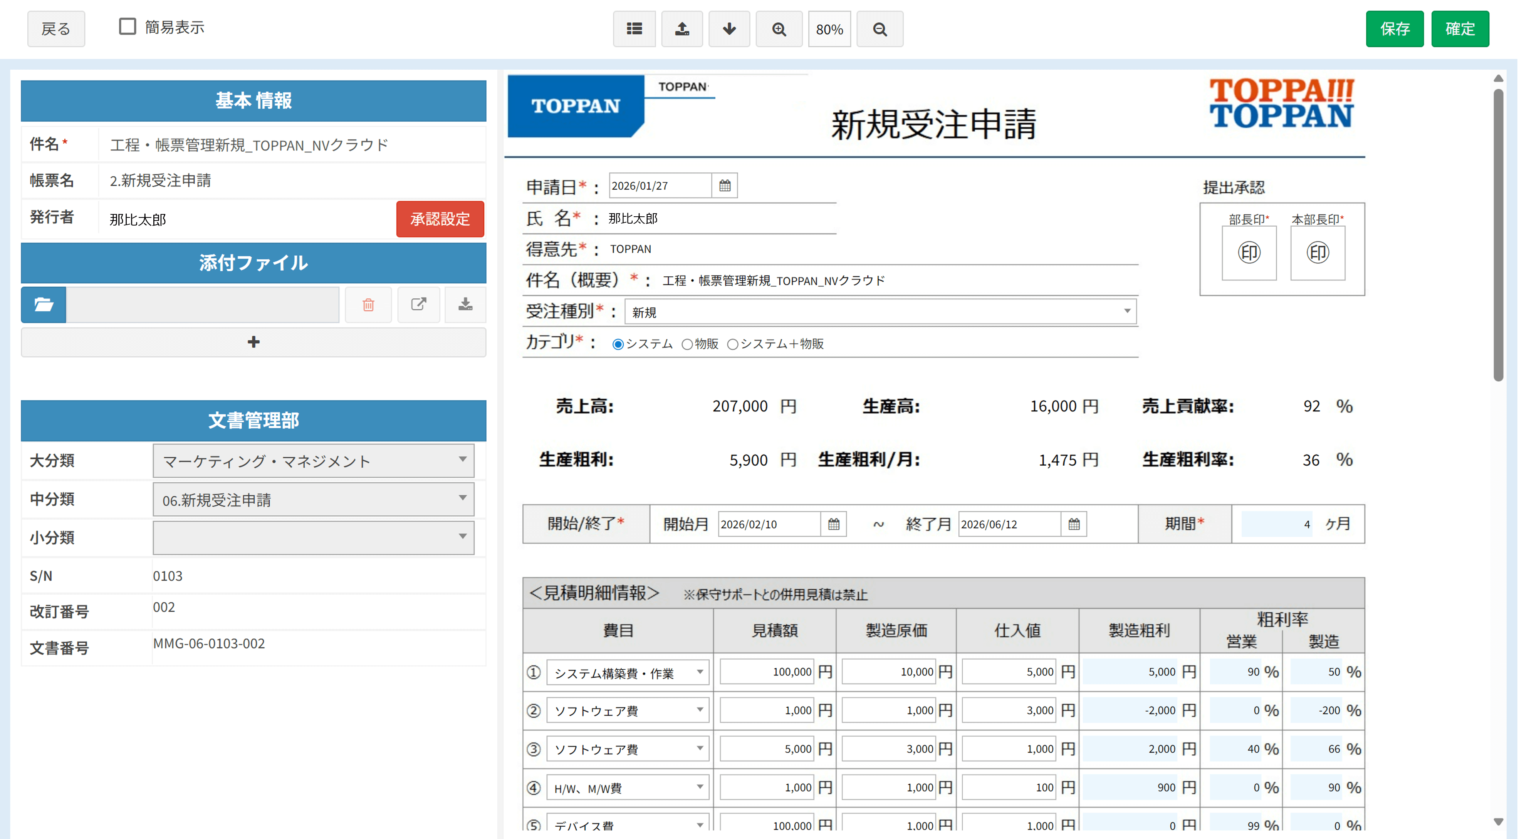The width and height of the screenshot is (1519, 839).
Task: Click the upload icon in the toolbar
Action: (681, 29)
